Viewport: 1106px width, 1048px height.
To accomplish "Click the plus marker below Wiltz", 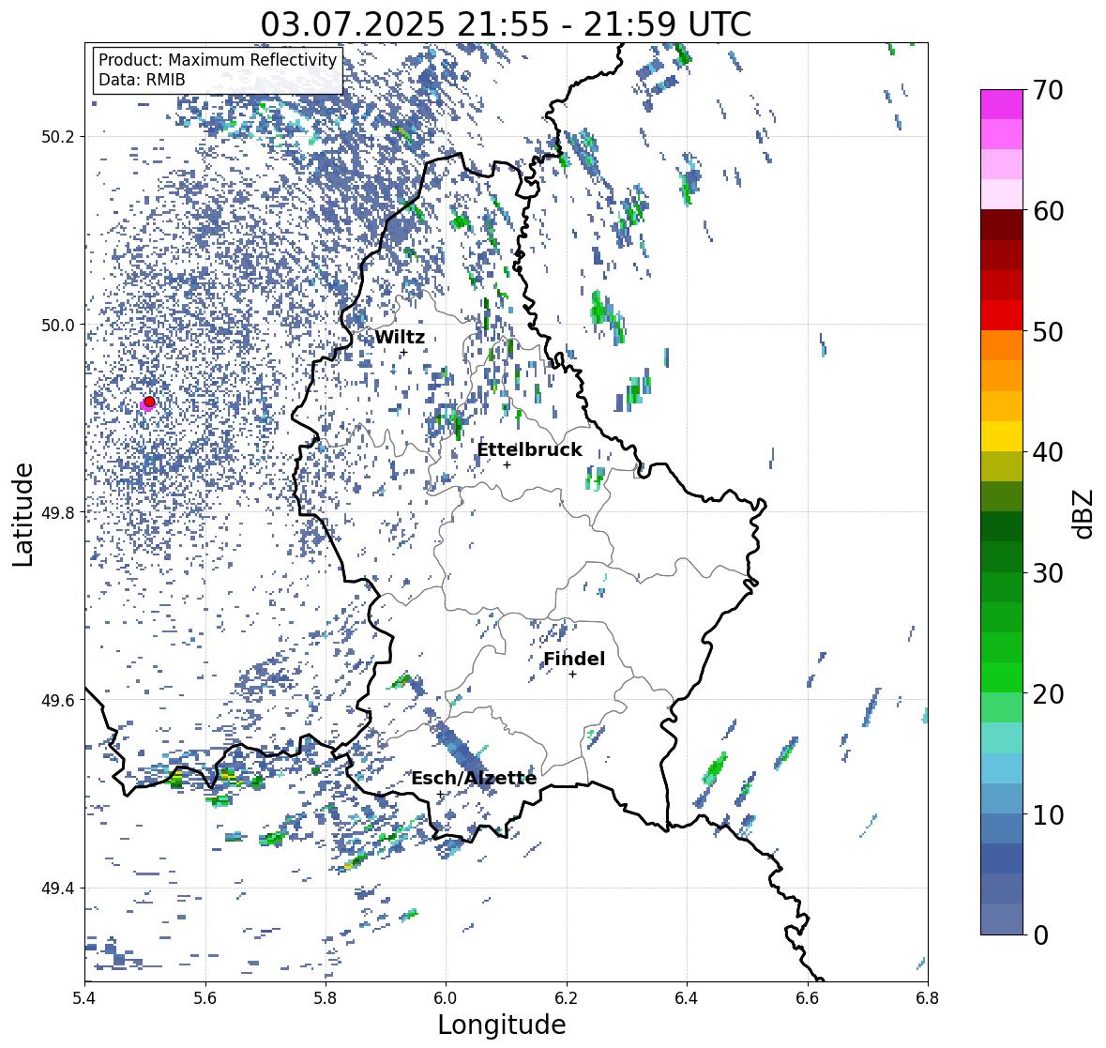I will [403, 353].
